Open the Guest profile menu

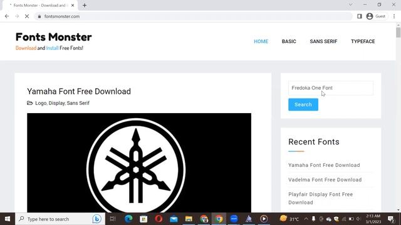point(376,16)
